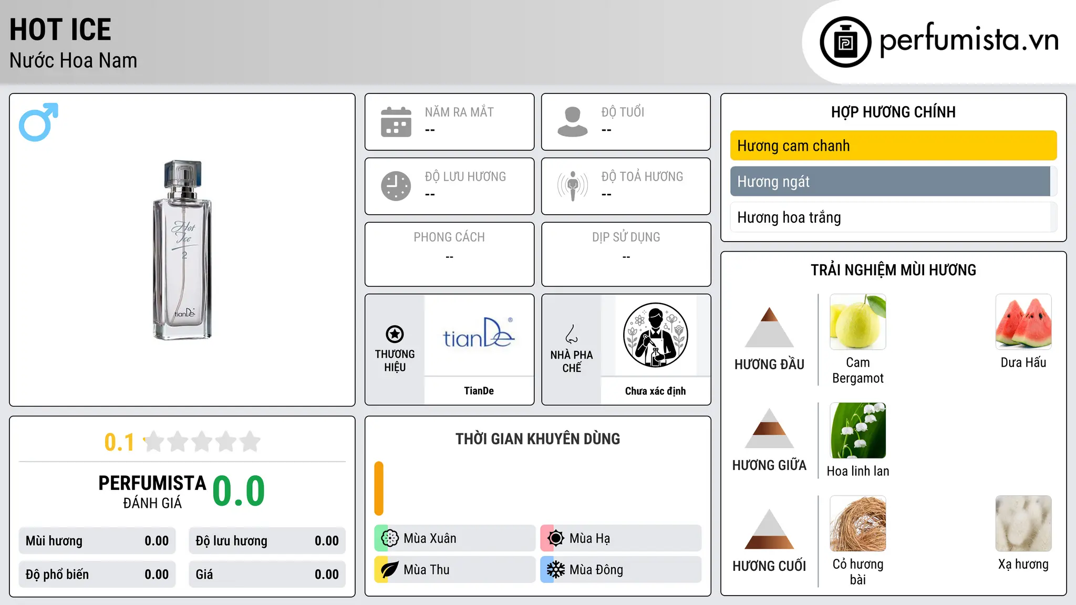Click the Giá 0.00 score row
This screenshot has width=1076, height=605.
[267, 575]
